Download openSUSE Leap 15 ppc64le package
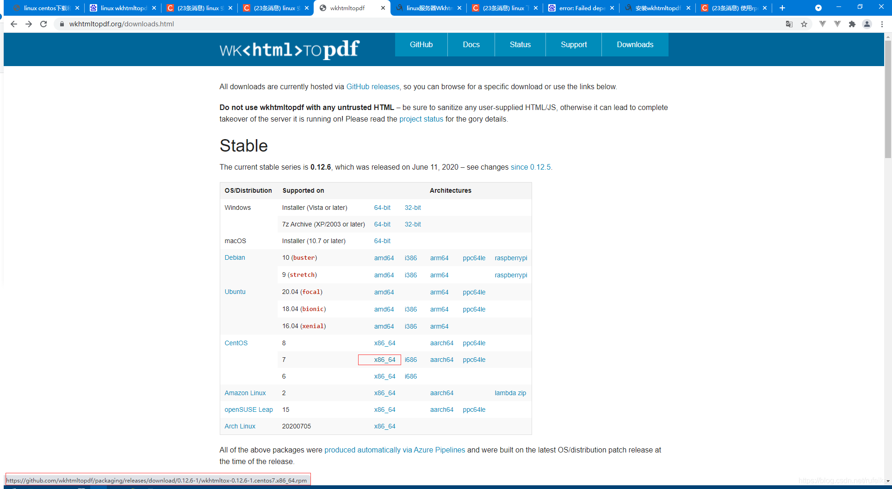This screenshot has width=892, height=489. coord(474,410)
